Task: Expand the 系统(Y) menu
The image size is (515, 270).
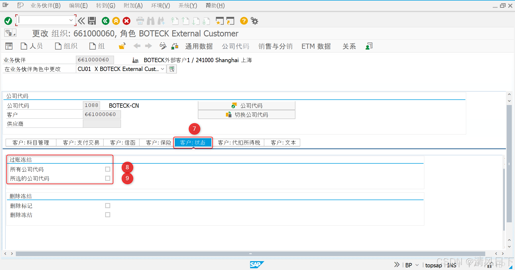Action: coord(187,5)
